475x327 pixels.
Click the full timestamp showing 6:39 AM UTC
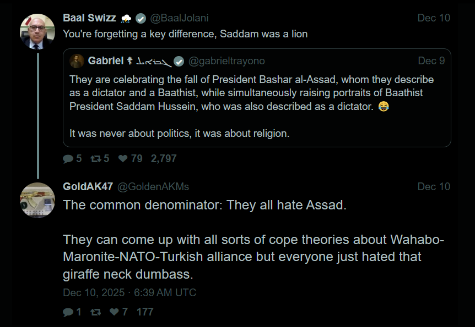pos(129,293)
